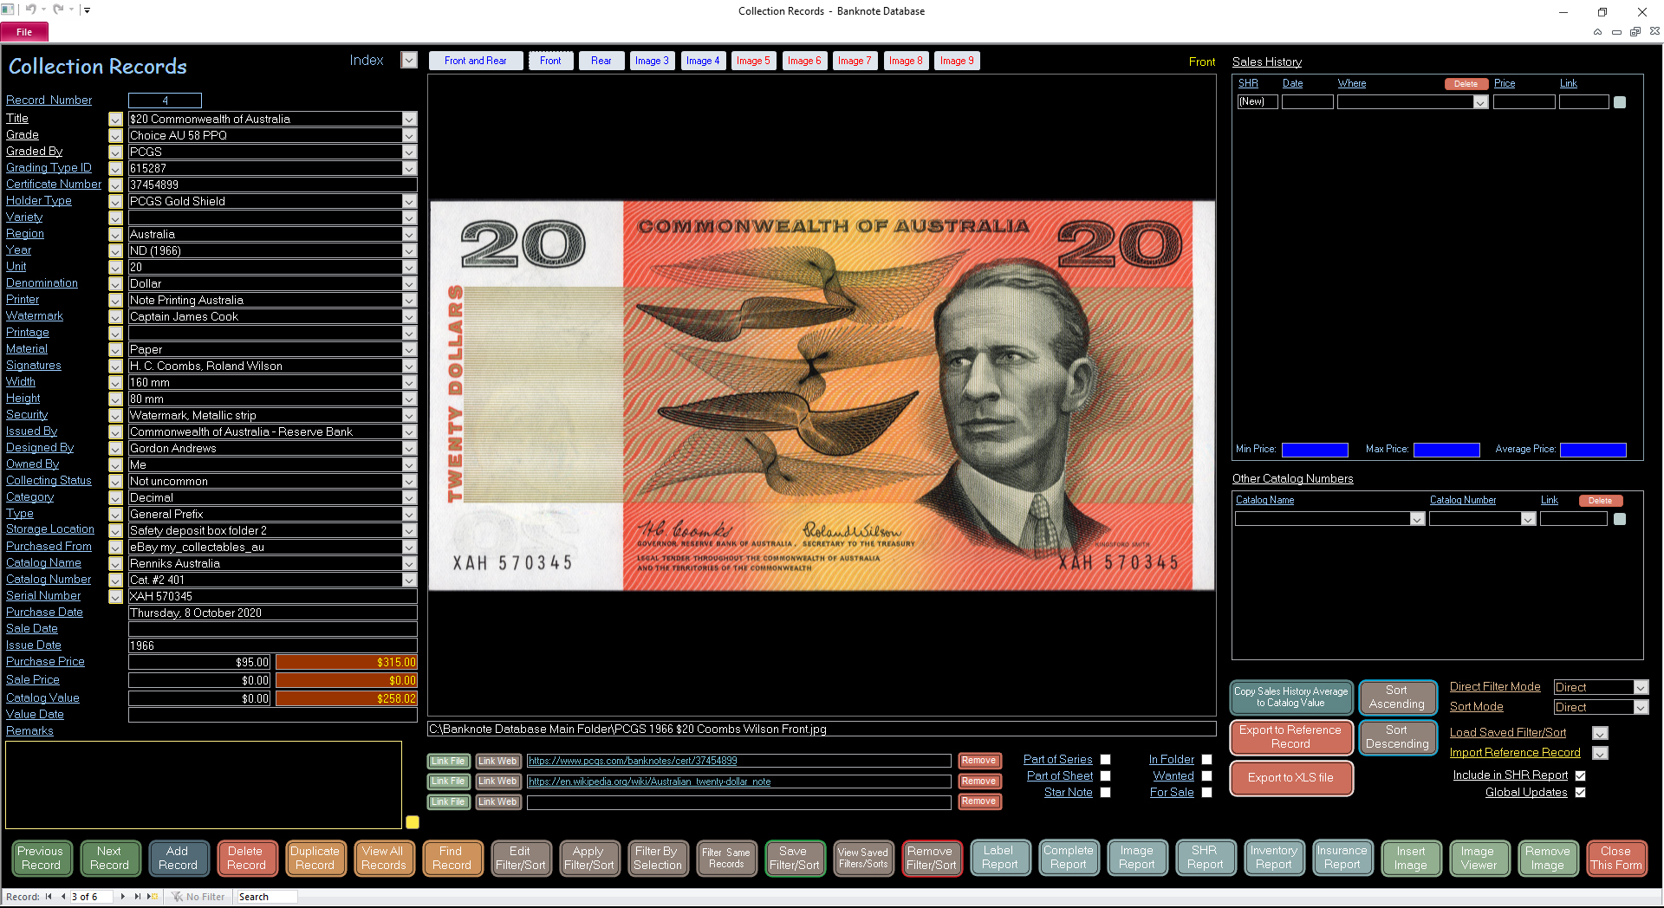Create new blank record via navigator
1664x908 pixels.
pos(153,897)
